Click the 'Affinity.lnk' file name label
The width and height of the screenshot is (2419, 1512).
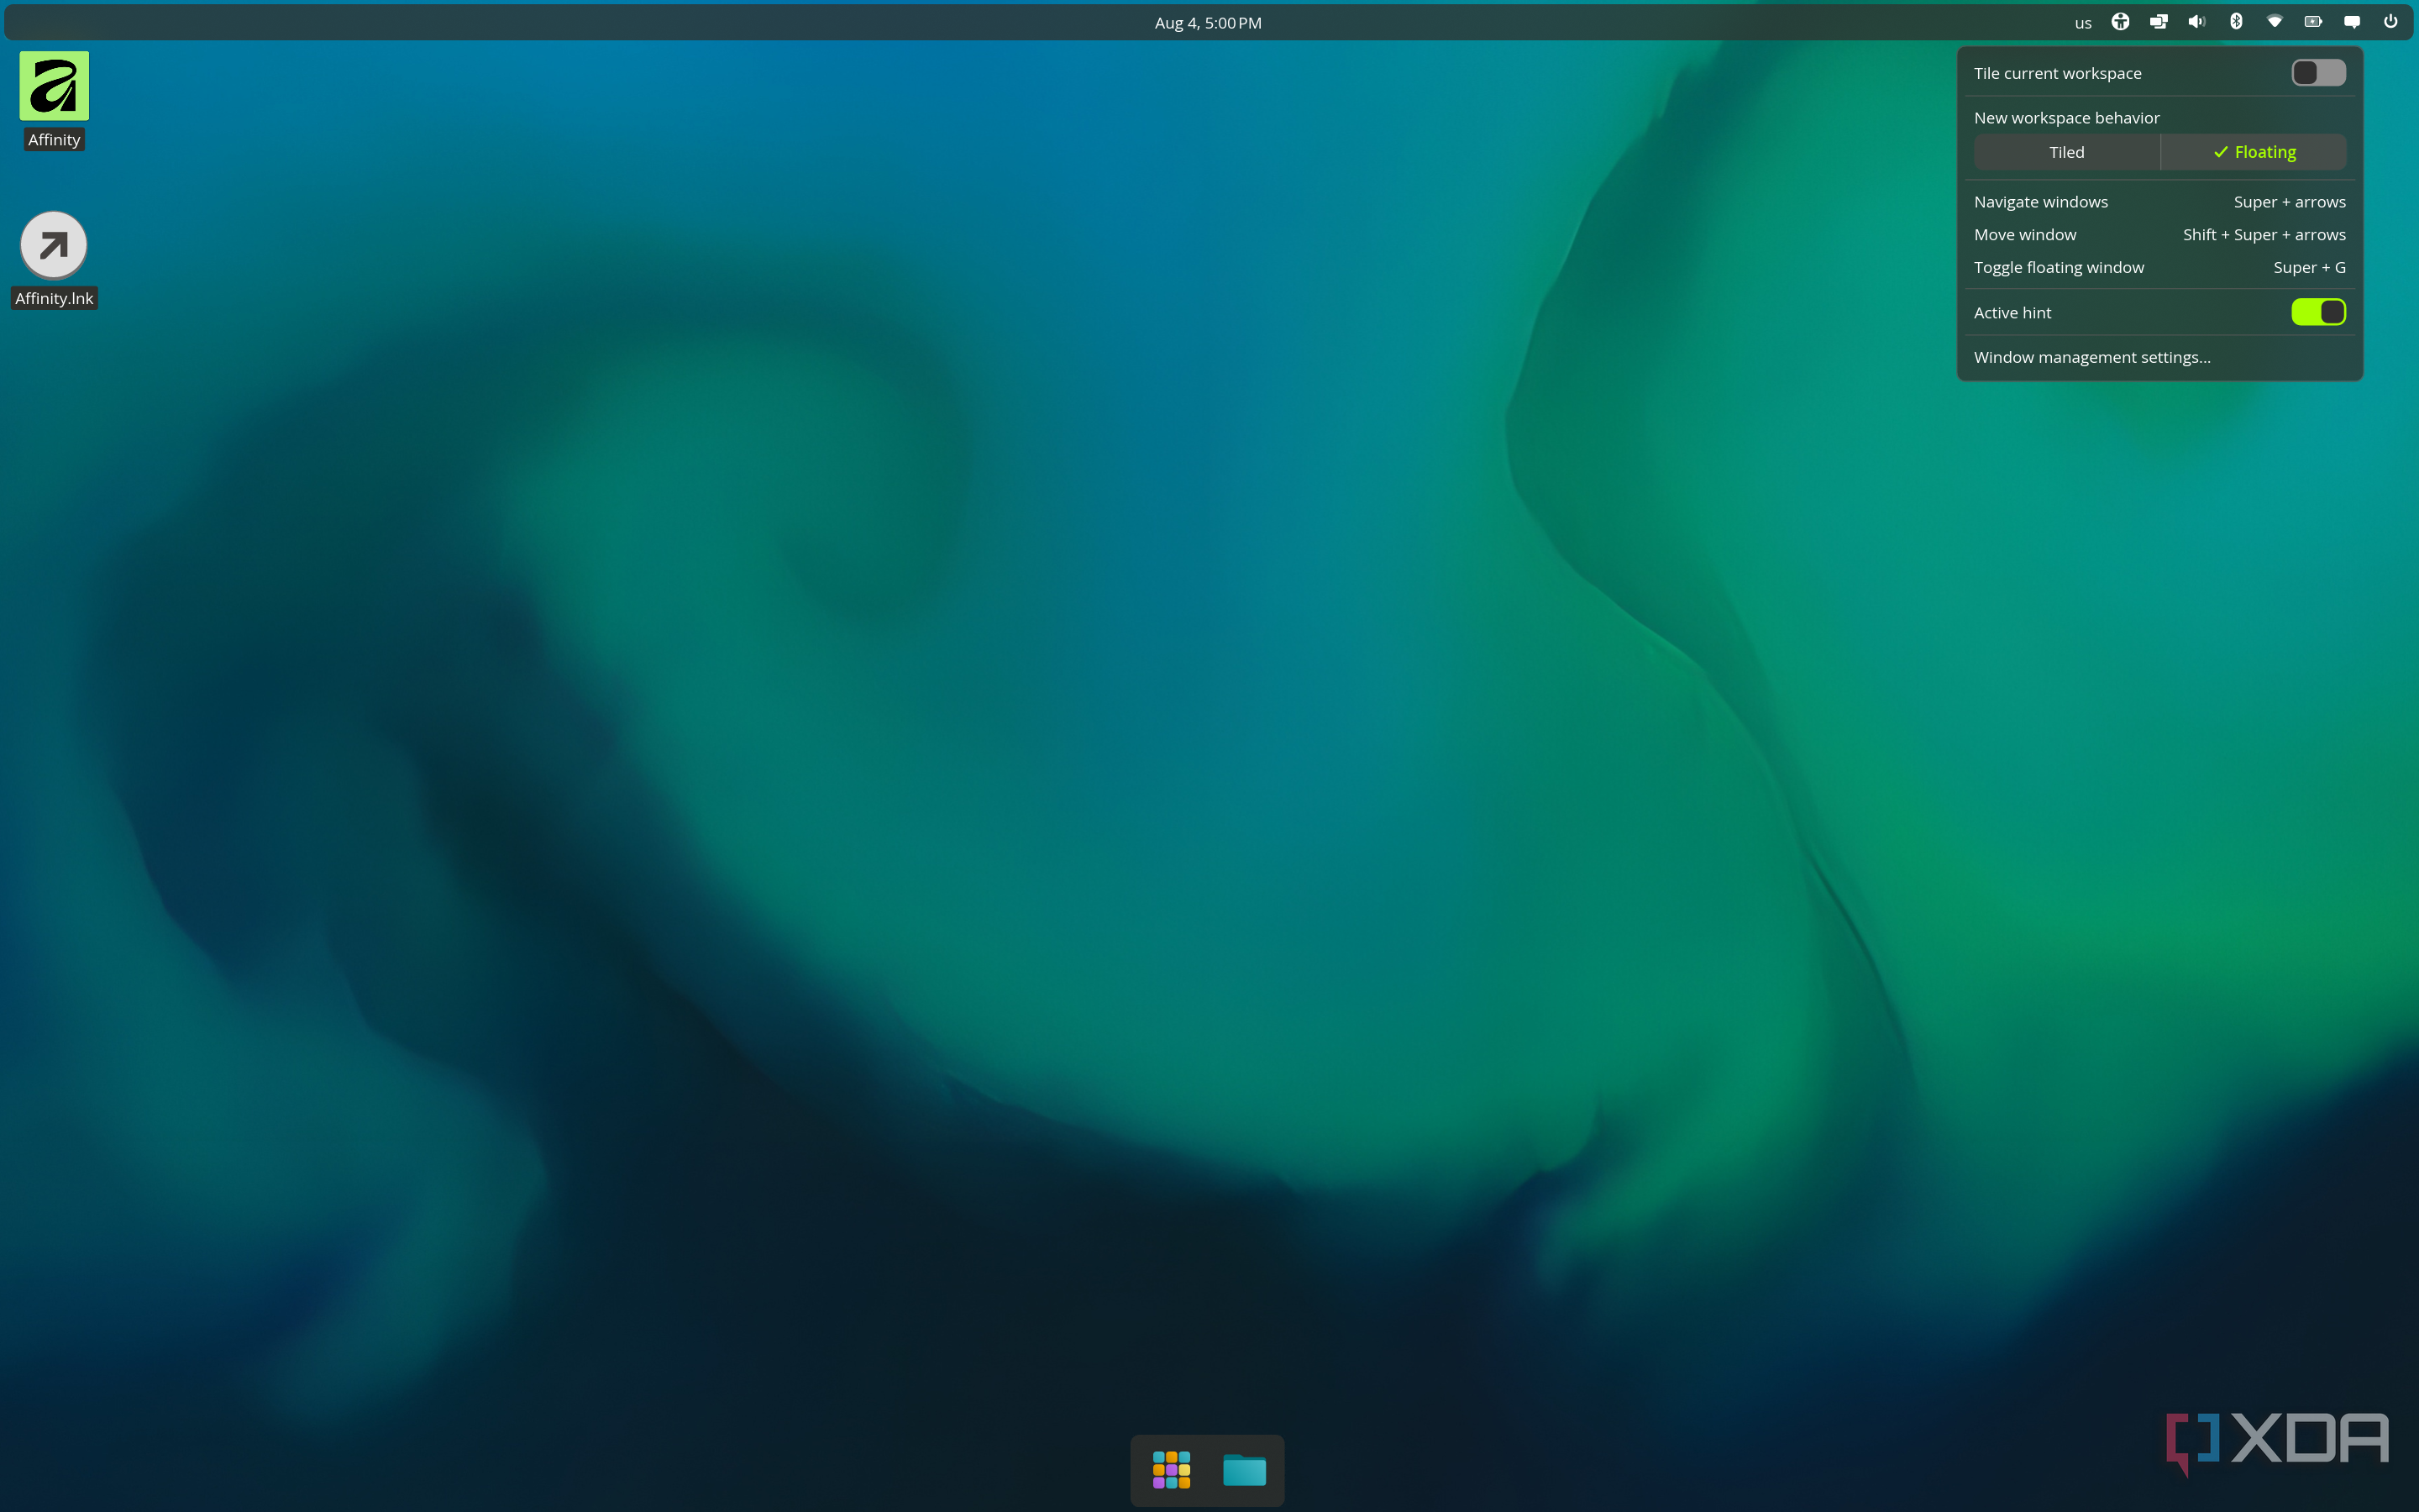(54, 298)
